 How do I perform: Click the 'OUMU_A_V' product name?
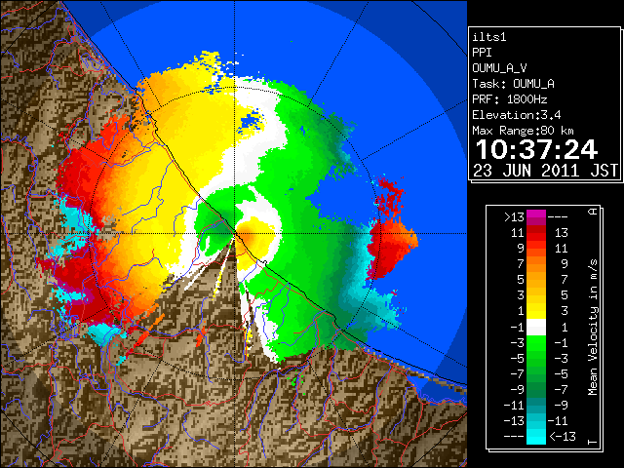(x=499, y=68)
